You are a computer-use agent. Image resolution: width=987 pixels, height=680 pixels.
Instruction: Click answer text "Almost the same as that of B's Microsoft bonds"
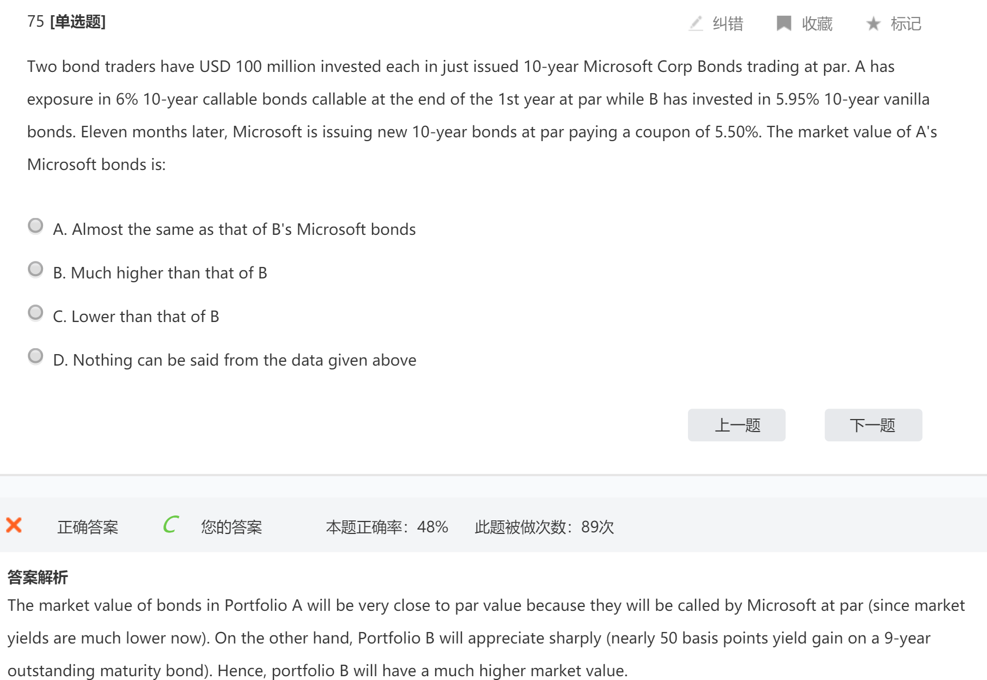[243, 229]
